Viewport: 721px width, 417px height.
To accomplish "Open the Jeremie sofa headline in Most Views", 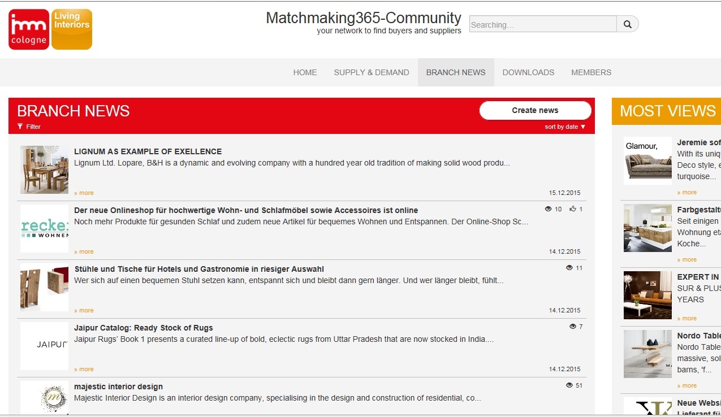I will coord(699,142).
